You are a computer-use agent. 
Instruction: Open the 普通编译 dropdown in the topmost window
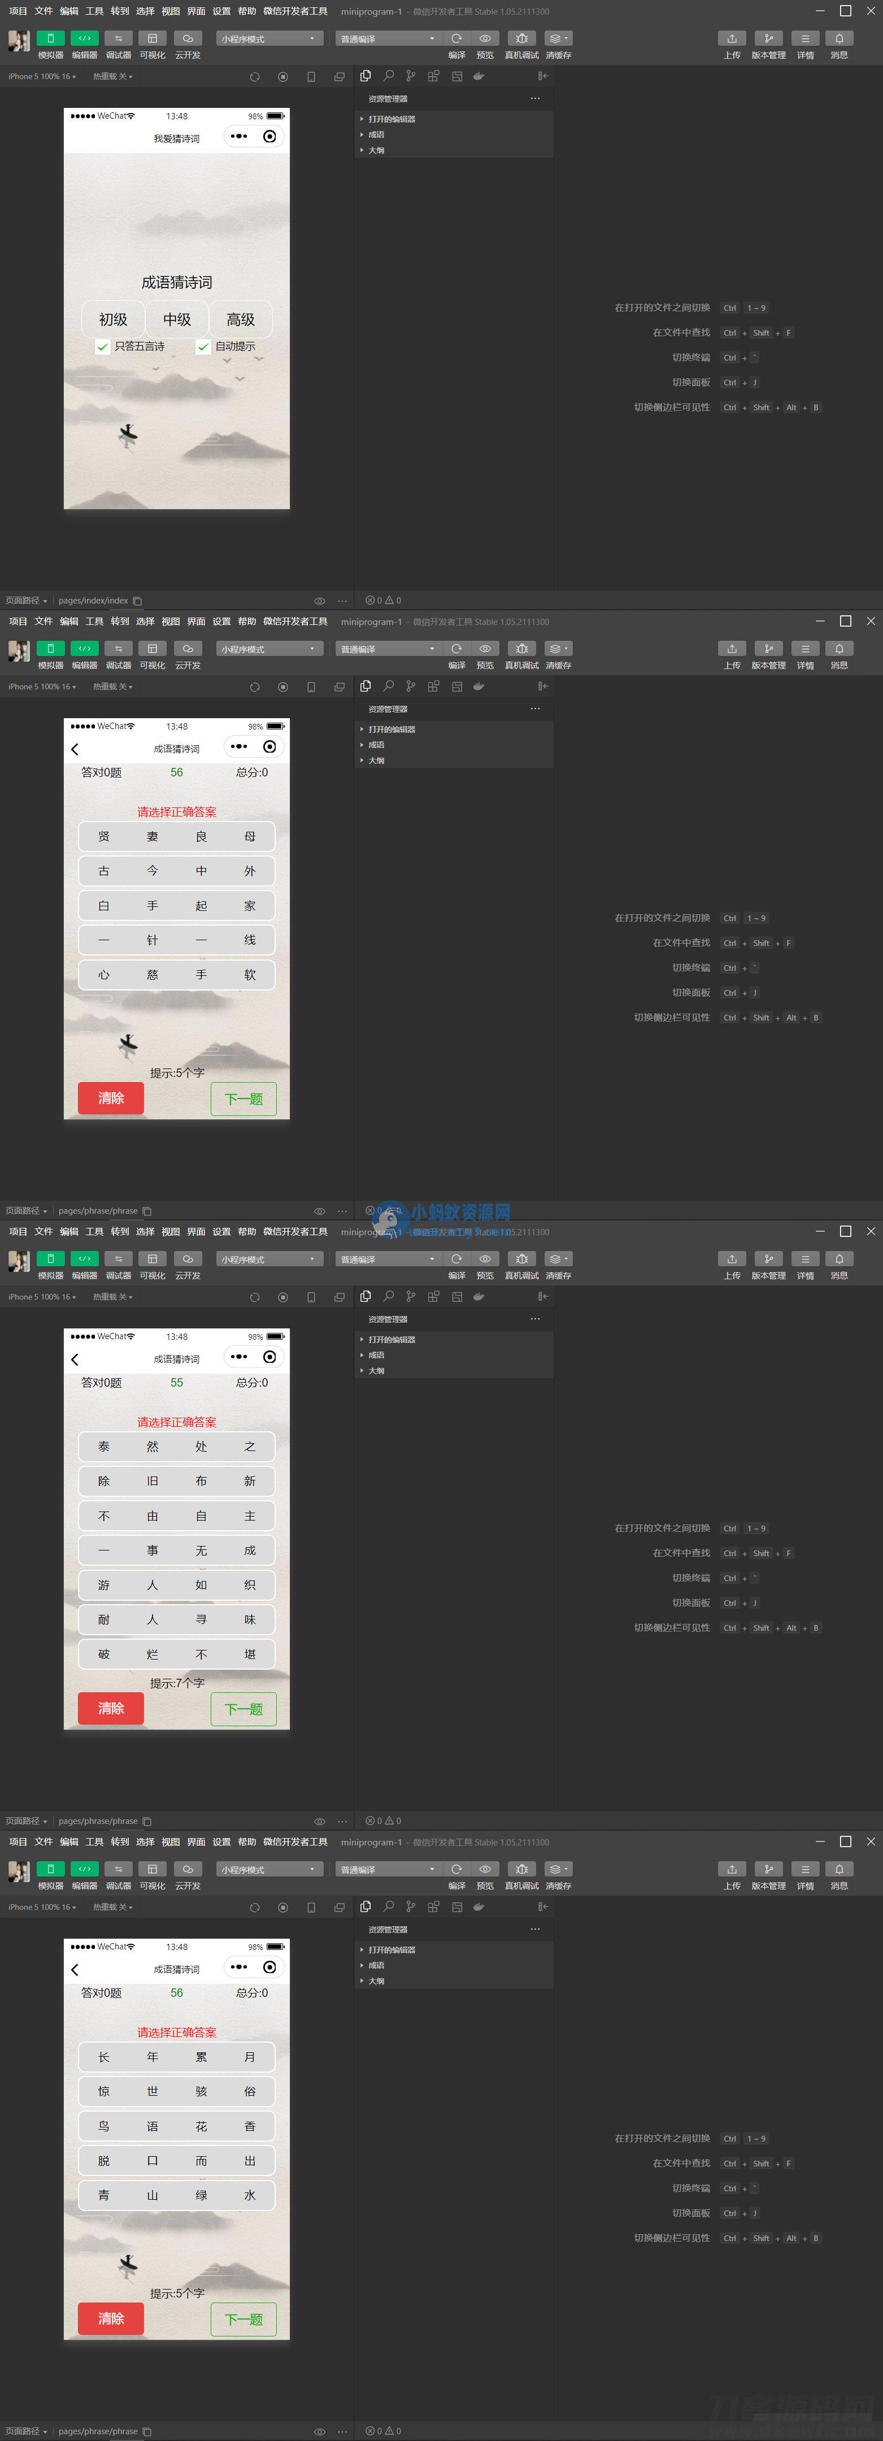(x=388, y=39)
